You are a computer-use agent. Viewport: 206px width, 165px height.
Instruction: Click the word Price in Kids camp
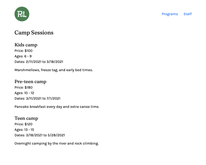coord(19,51)
